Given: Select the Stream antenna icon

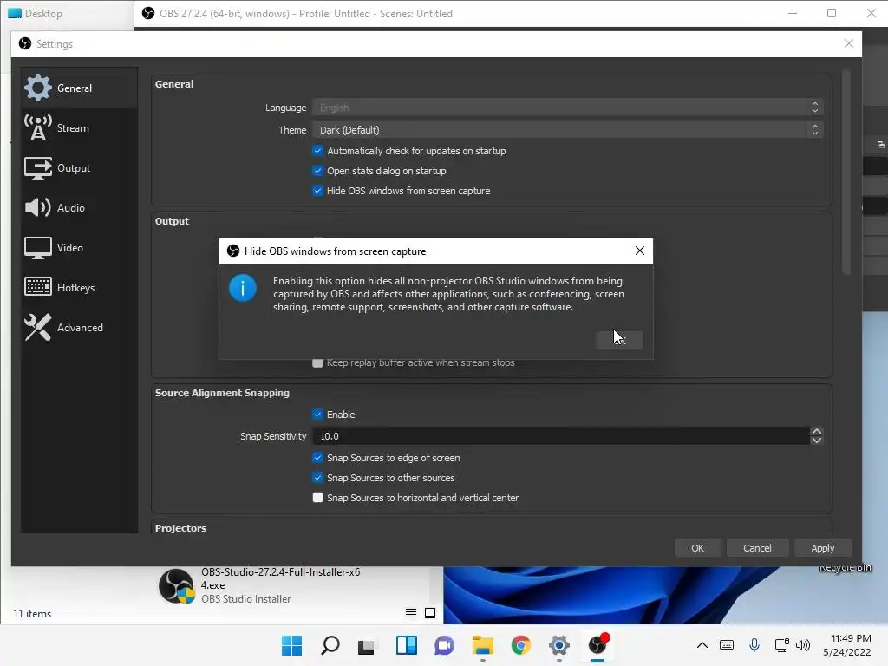Looking at the screenshot, I should coord(38,128).
